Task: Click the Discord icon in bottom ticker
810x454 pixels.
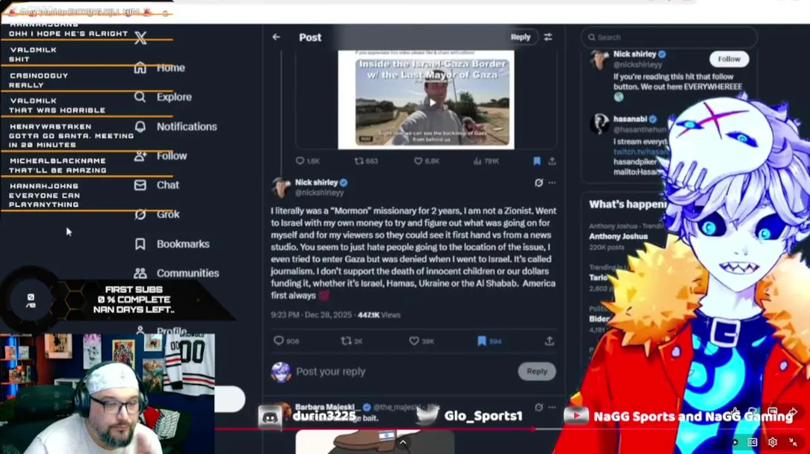Action: click(270, 417)
